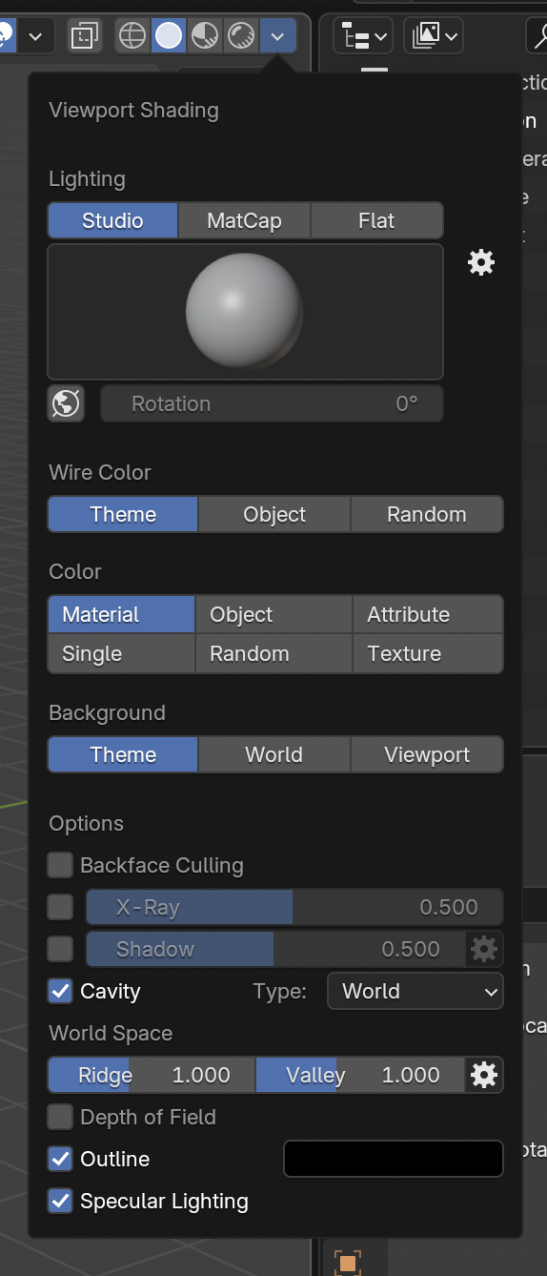This screenshot has width=547, height=1276.
Task: Open cavity settings gear icon
Action: [x=484, y=1075]
